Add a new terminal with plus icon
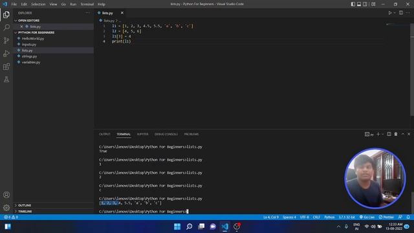 pyautogui.click(x=378, y=134)
